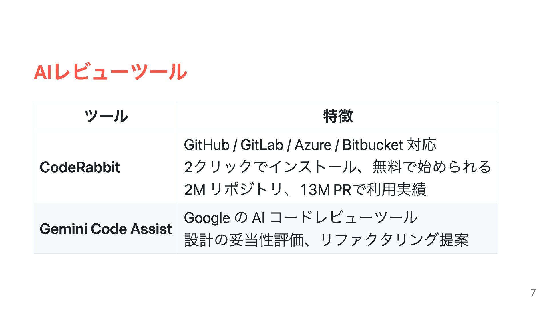Click the リファクタリング提案 text
The image size is (549, 309).
pos(394,240)
